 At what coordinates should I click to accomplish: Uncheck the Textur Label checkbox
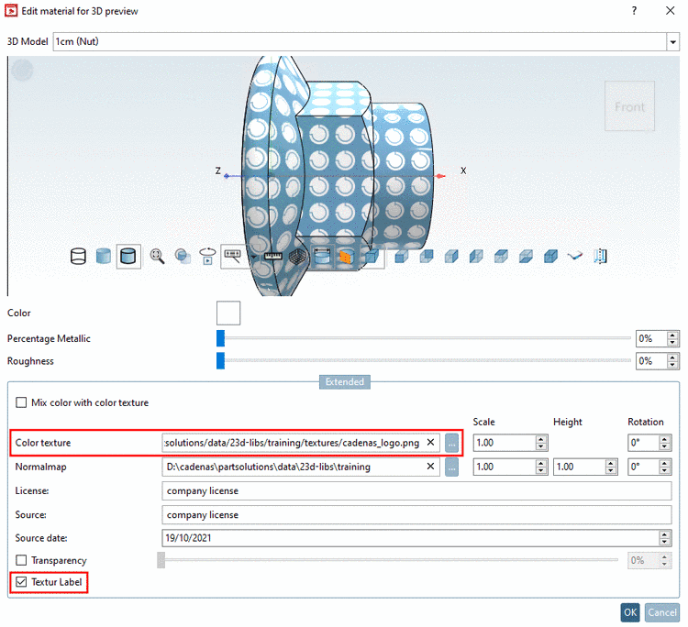21,582
